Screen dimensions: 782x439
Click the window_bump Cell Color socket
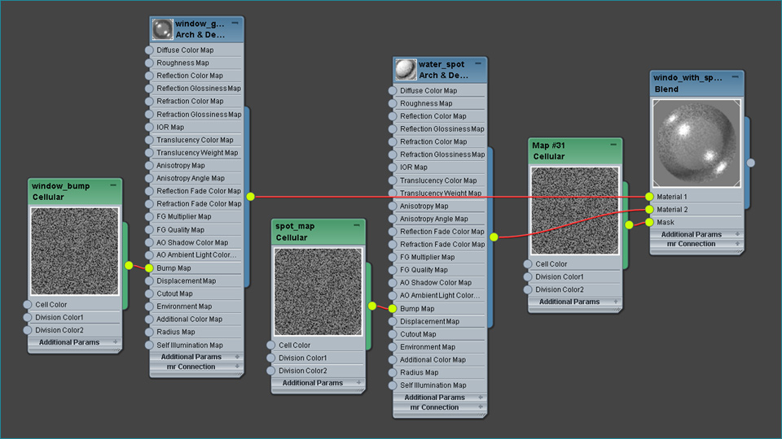[27, 304]
